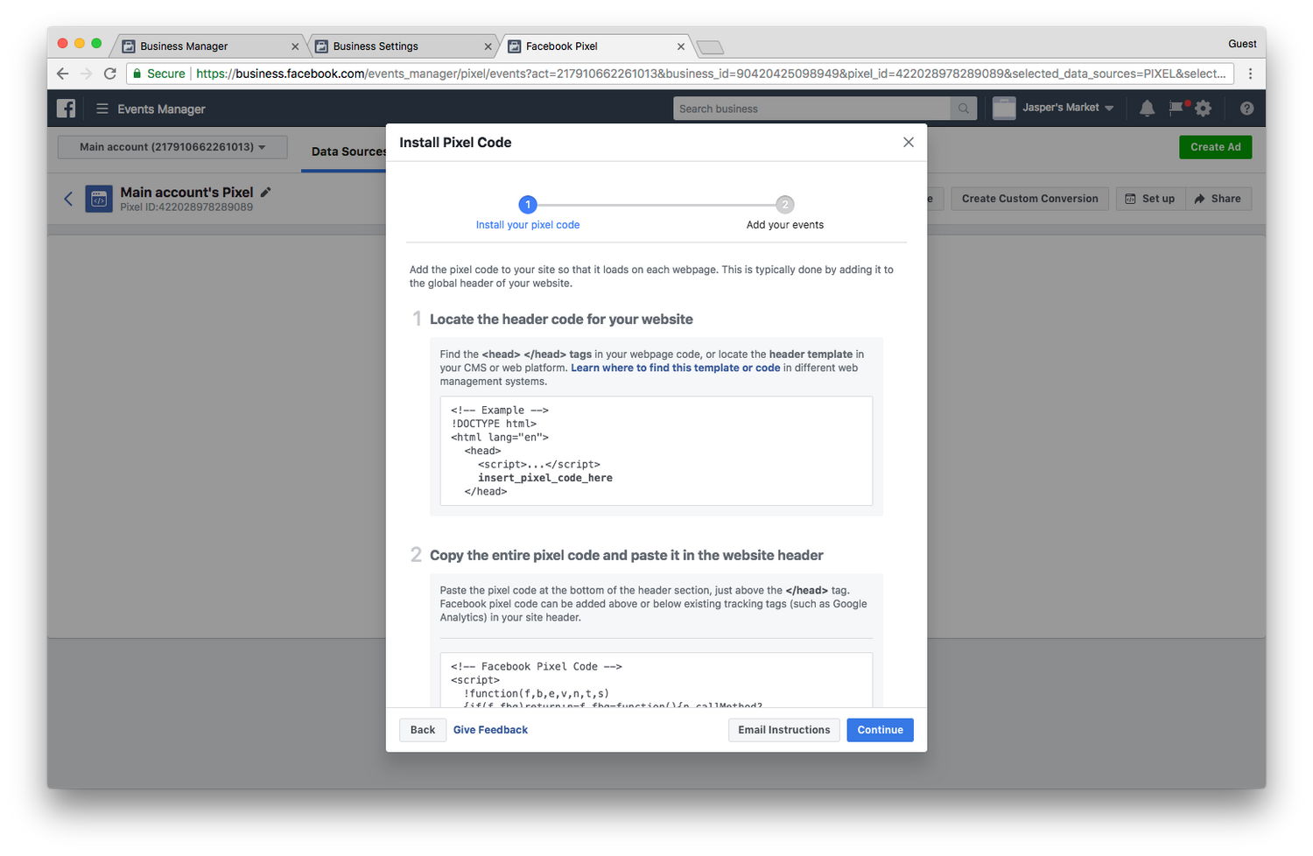
Task: Click the Facebook home icon
Action: tap(66, 108)
